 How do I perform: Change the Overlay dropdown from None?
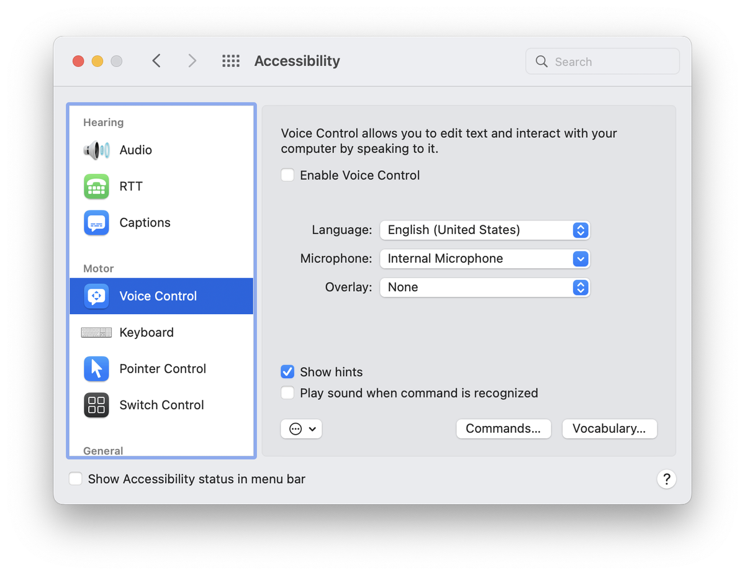click(484, 287)
